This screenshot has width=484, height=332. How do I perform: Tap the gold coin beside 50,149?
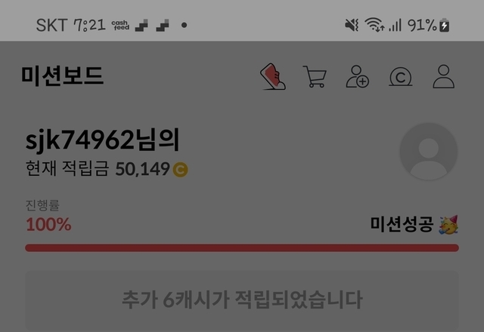(x=180, y=170)
